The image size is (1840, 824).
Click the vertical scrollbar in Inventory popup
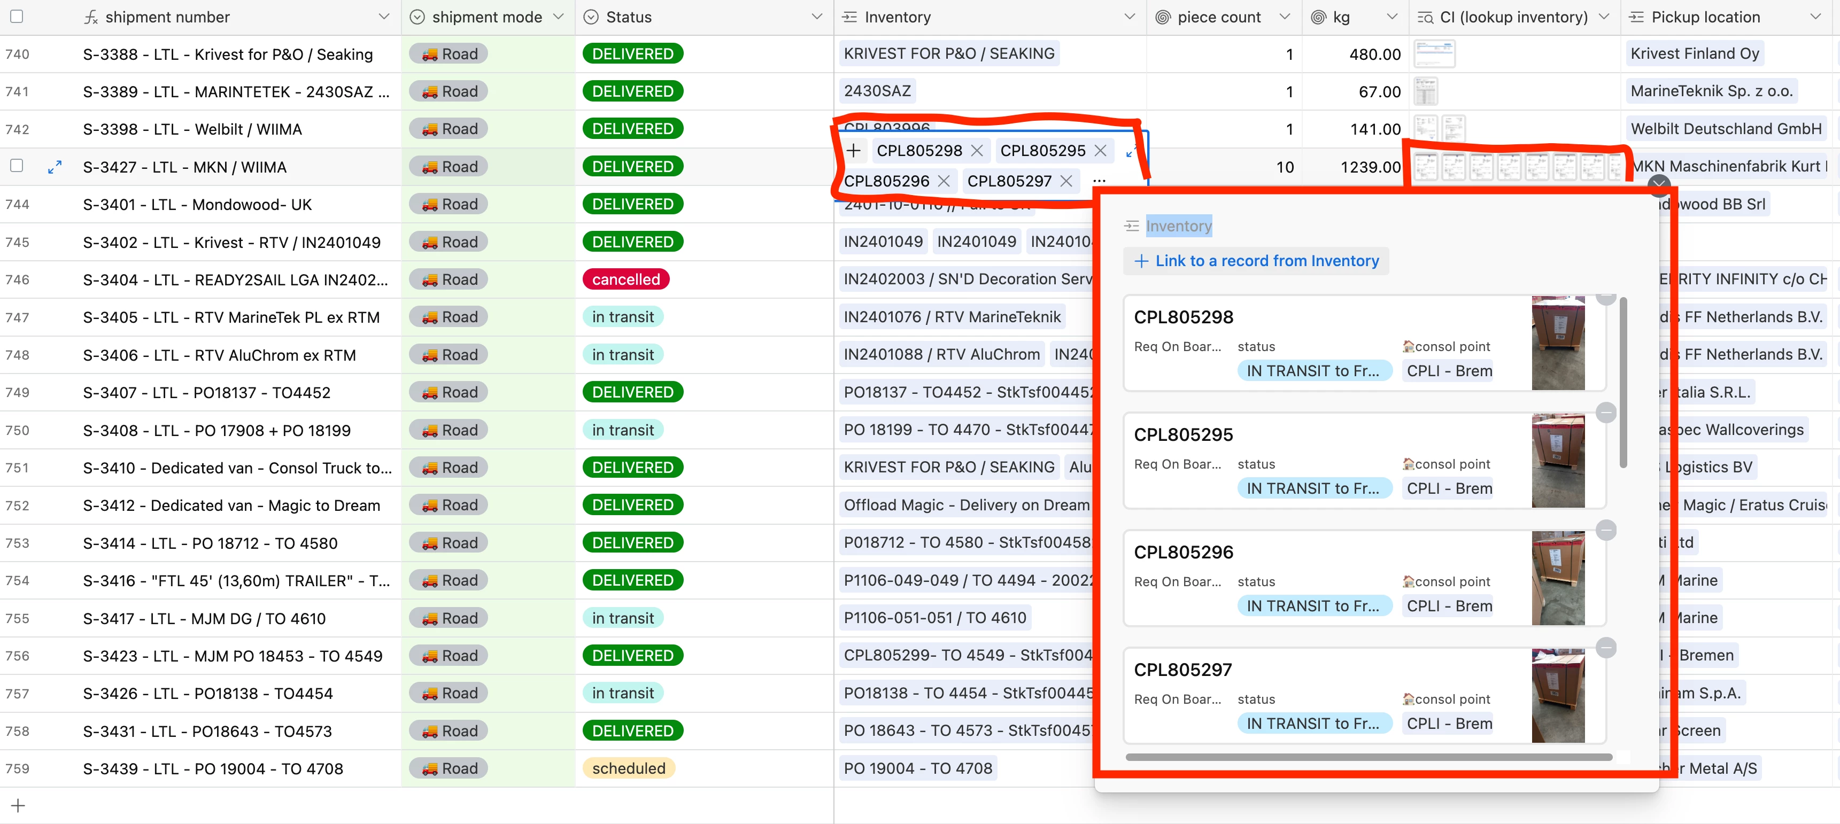[1623, 382]
